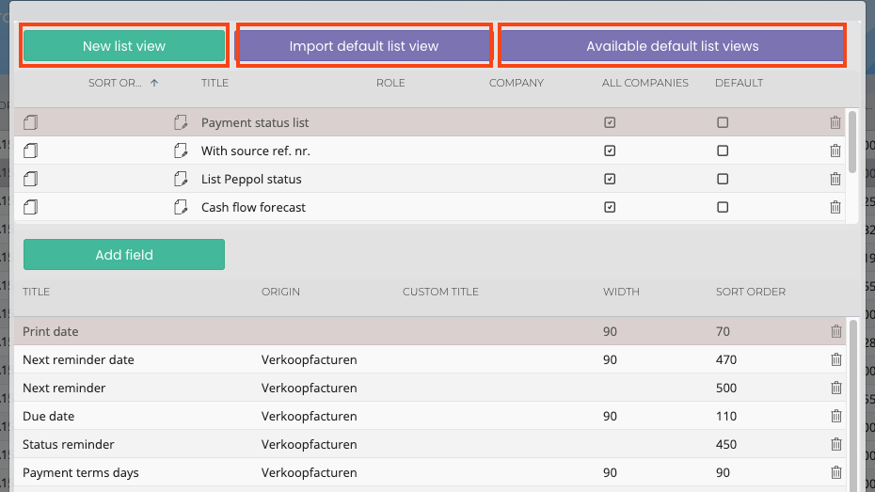875x492 pixels.
Task: Sort list views by Sort Order column
Action: tap(115, 83)
